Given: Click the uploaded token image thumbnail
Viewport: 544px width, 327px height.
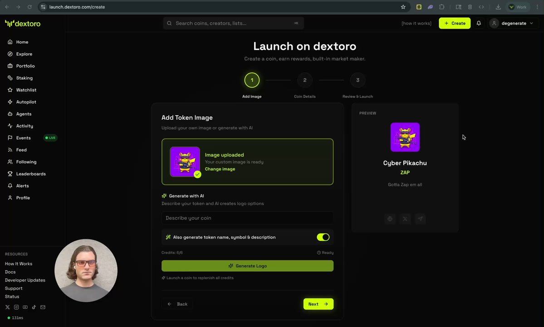Looking at the screenshot, I should (185, 162).
